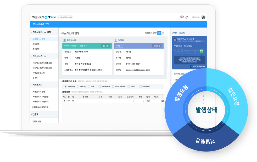Delete row 1 with the X icon

[x=162, y=101]
